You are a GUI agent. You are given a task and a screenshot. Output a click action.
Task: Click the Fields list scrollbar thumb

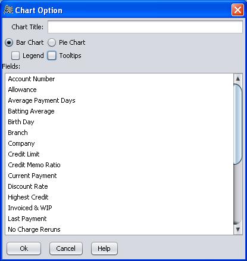[238, 124]
